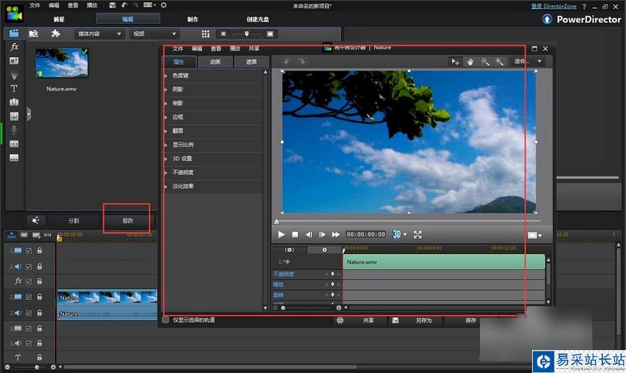The height and width of the screenshot is (373, 626).
Task: Open the settings gear in top toolbar
Action: pos(163,6)
